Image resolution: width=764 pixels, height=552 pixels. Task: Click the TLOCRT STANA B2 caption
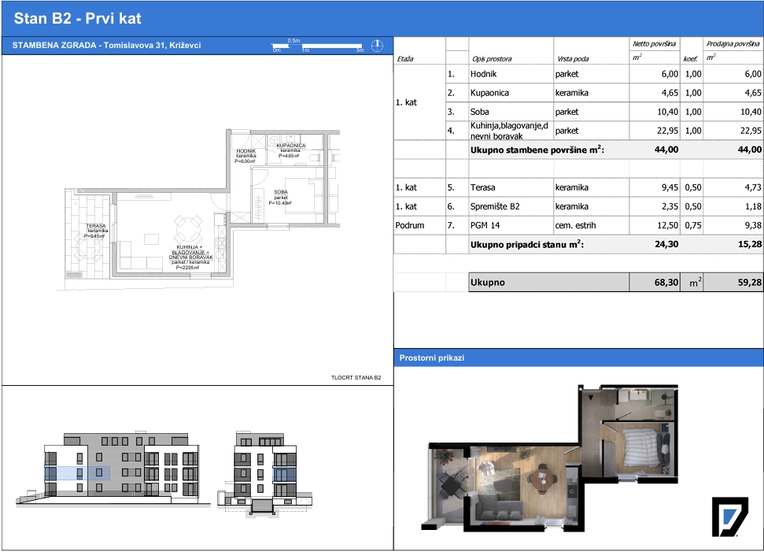(356, 377)
